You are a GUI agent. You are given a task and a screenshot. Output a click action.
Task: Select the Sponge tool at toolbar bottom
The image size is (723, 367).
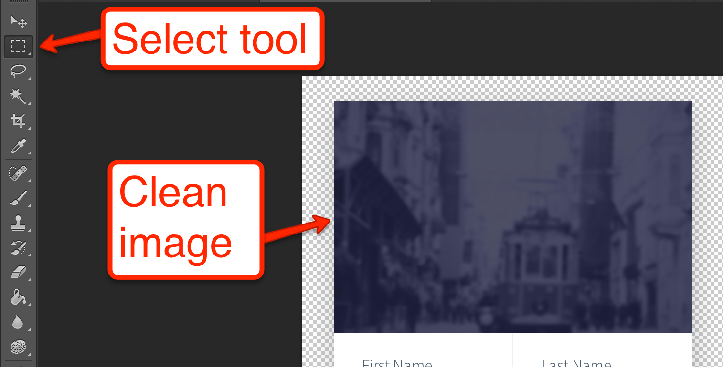click(x=18, y=346)
